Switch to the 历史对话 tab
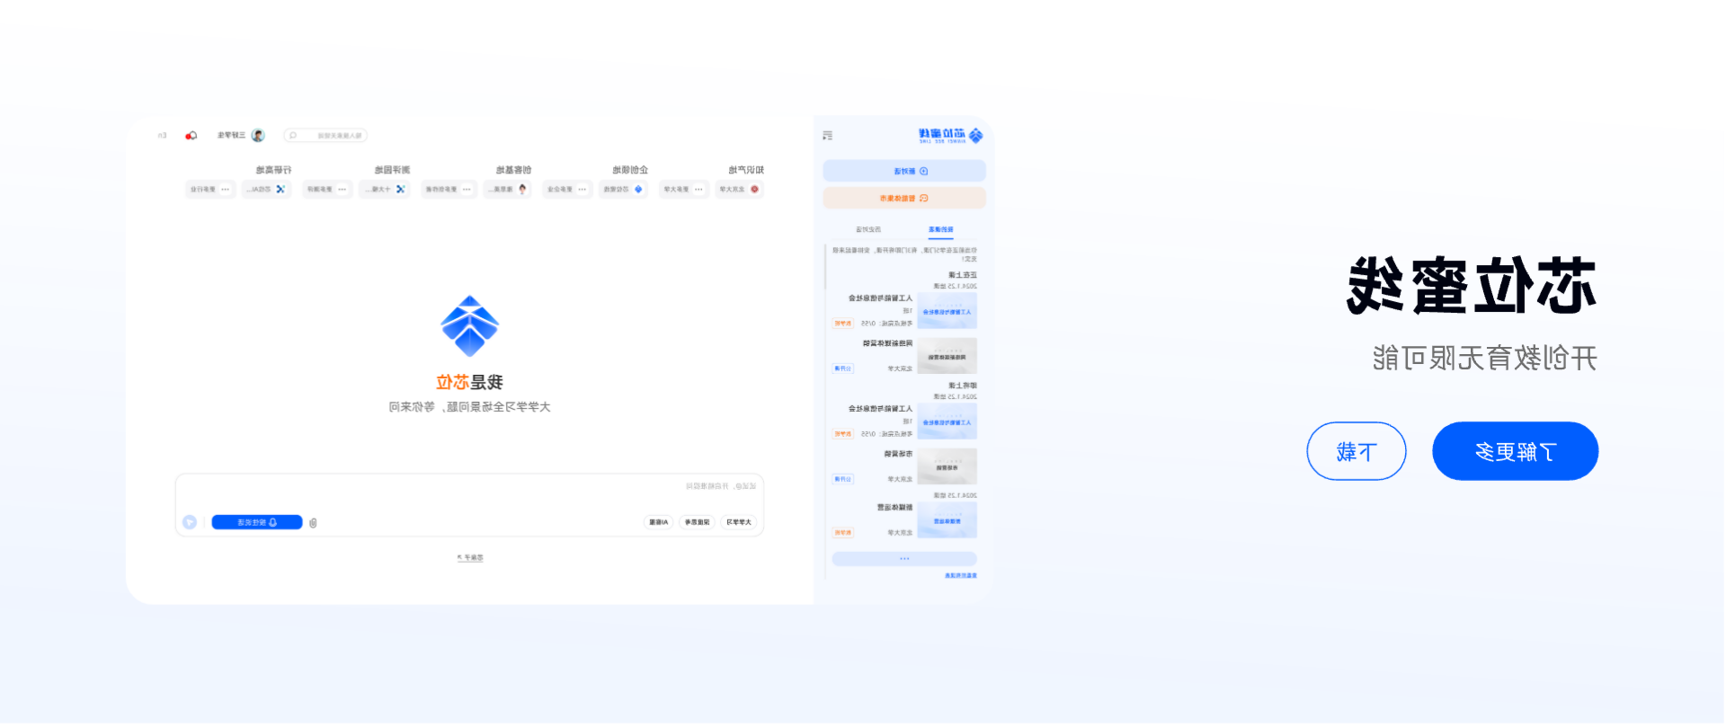The width and height of the screenshot is (1726, 728). coord(868,230)
